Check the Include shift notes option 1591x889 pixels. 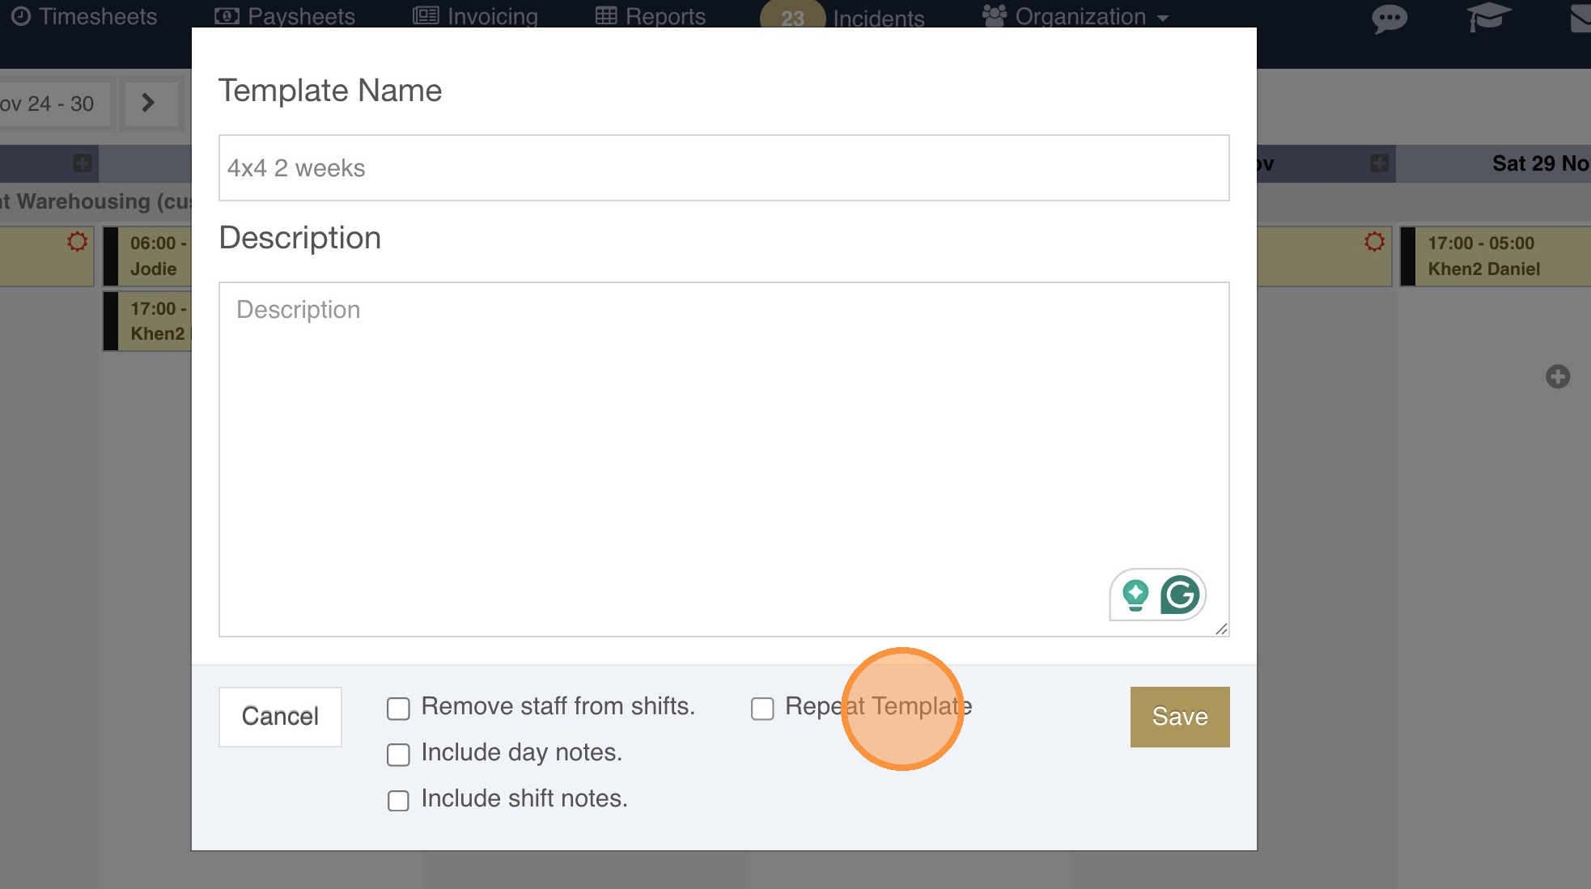point(398,801)
